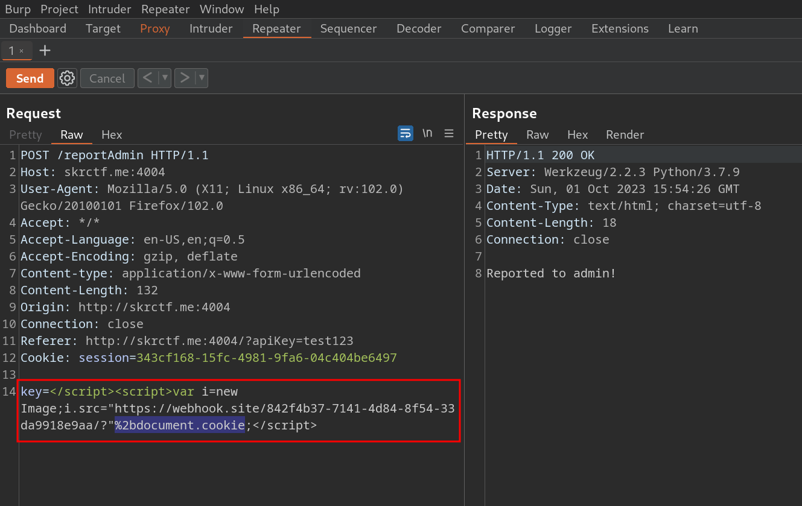The width and height of the screenshot is (802, 506).
Task: Show Response in Raw view
Action: click(x=538, y=134)
